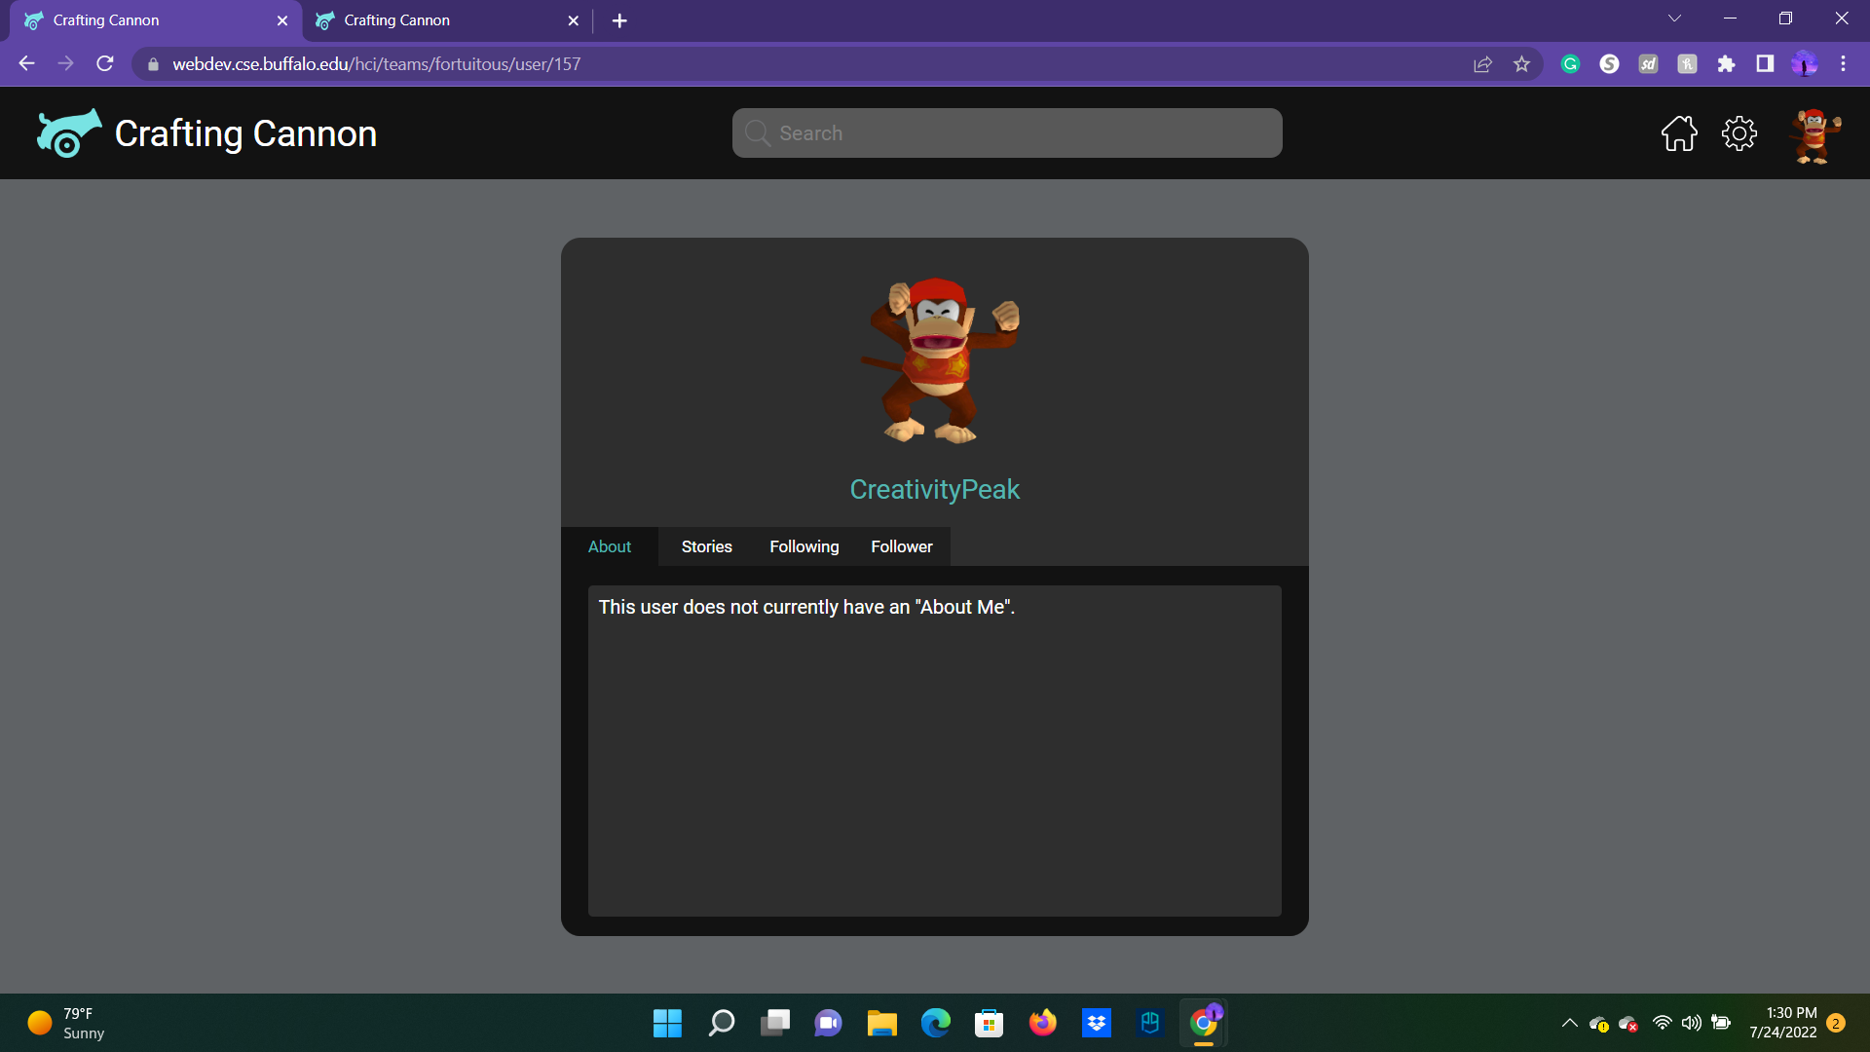This screenshot has height=1052, width=1870.
Task: Open settings gear icon in header
Action: [1739, 133]
